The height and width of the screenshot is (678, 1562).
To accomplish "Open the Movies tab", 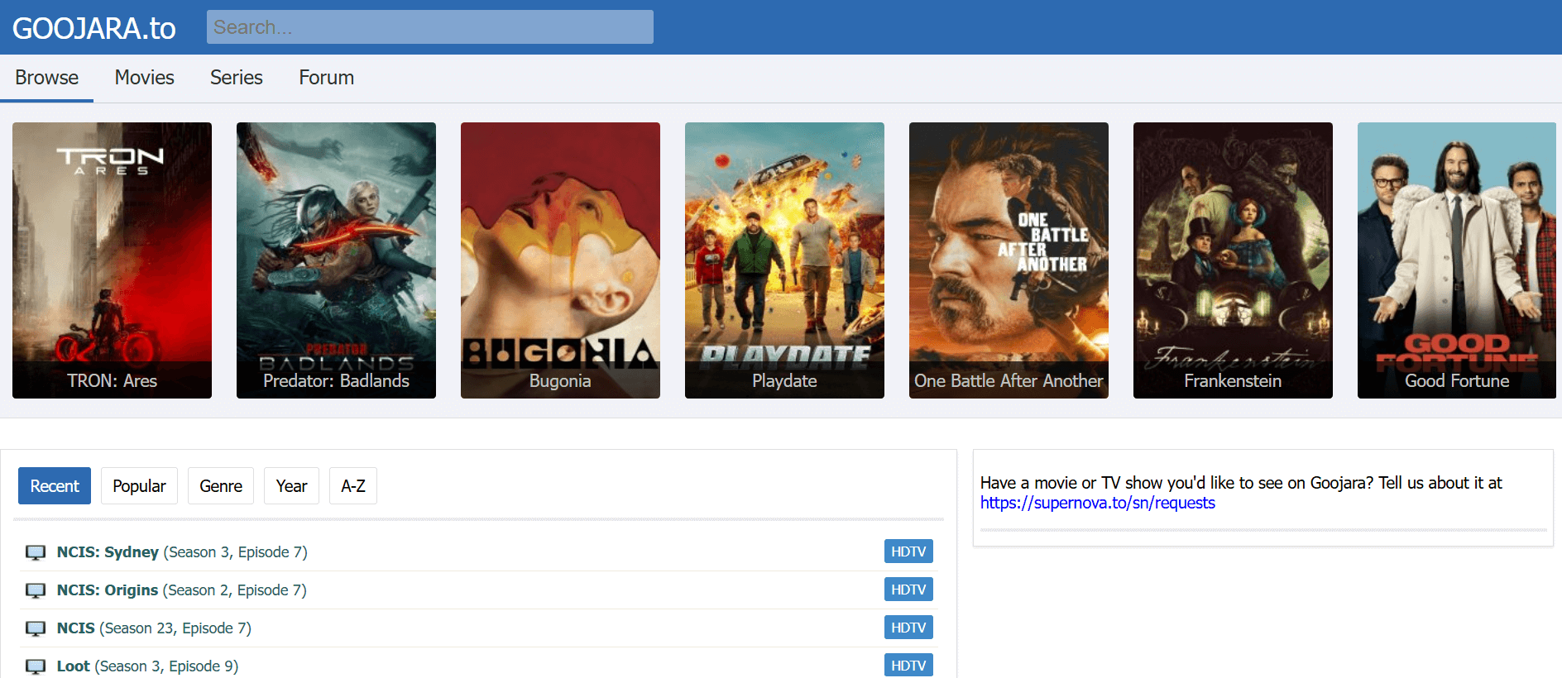I will coord(144,78).
